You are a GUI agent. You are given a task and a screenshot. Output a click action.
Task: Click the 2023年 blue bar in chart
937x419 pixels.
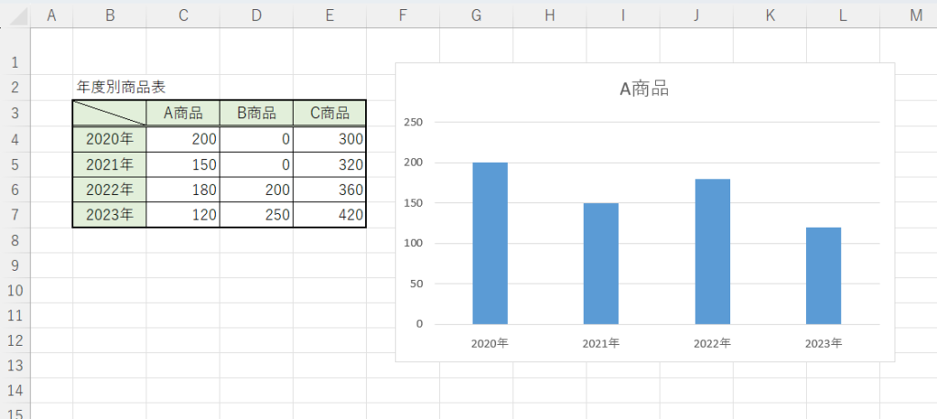823,275
